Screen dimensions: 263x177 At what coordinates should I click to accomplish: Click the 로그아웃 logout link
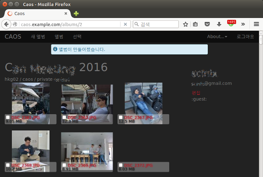245,36
